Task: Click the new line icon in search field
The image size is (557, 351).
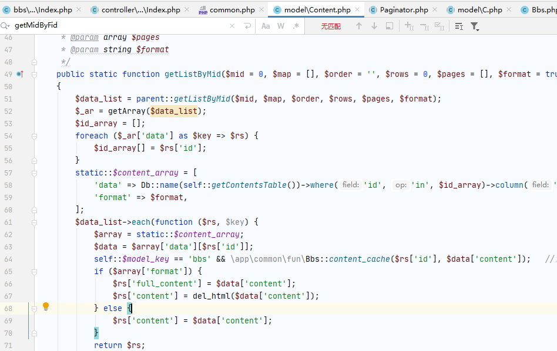Action: pos(247,26)
